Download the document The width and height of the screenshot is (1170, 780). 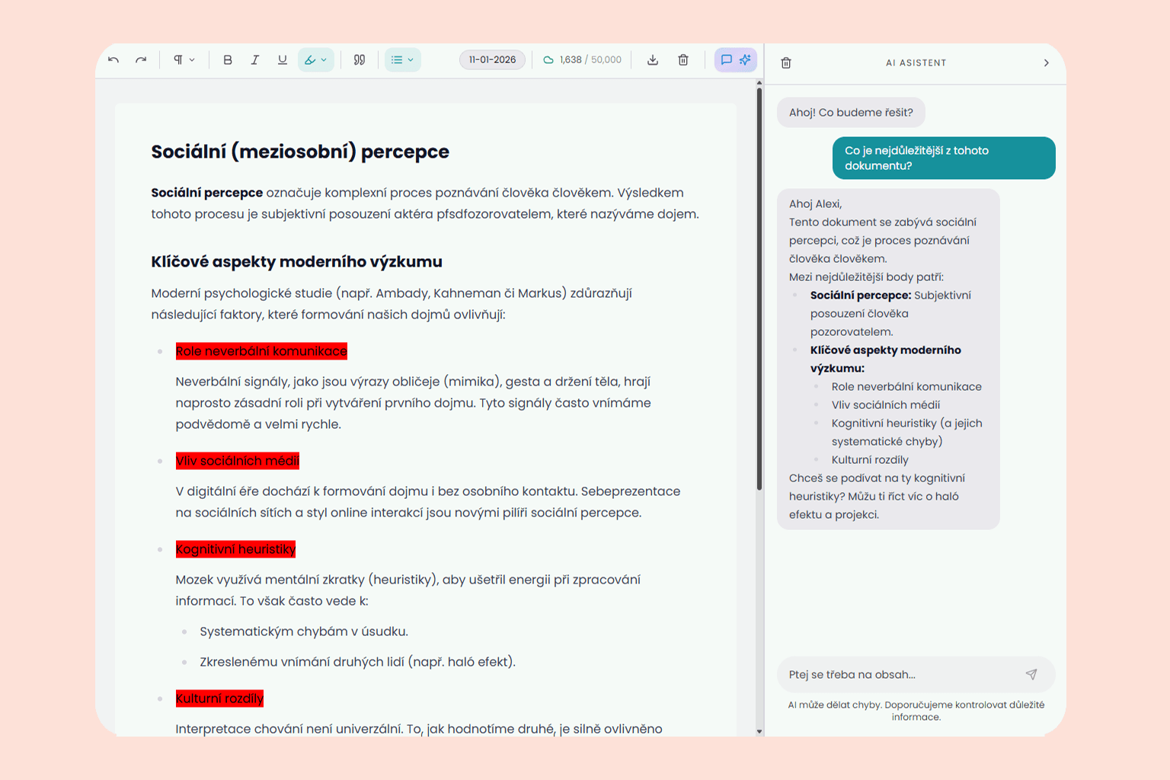653,60
